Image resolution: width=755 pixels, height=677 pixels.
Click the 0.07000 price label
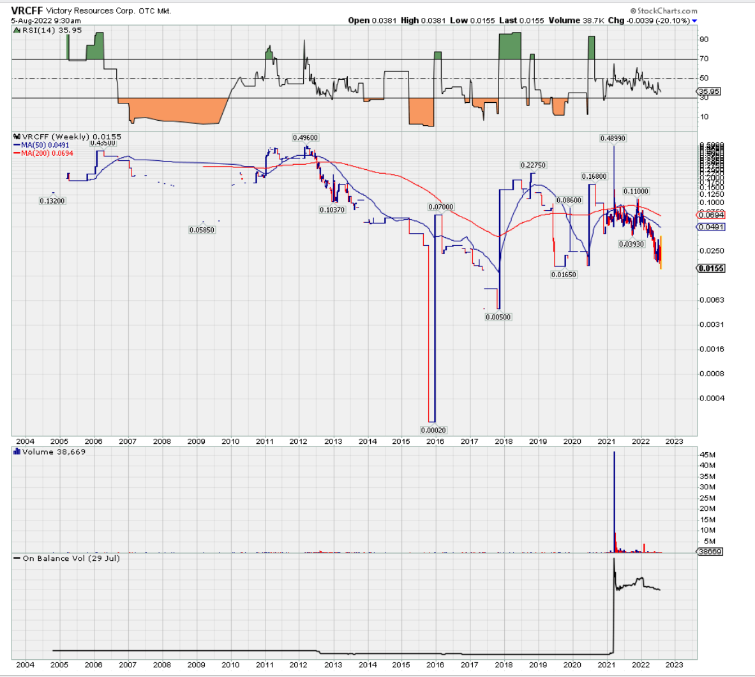[x=440, y=207]
